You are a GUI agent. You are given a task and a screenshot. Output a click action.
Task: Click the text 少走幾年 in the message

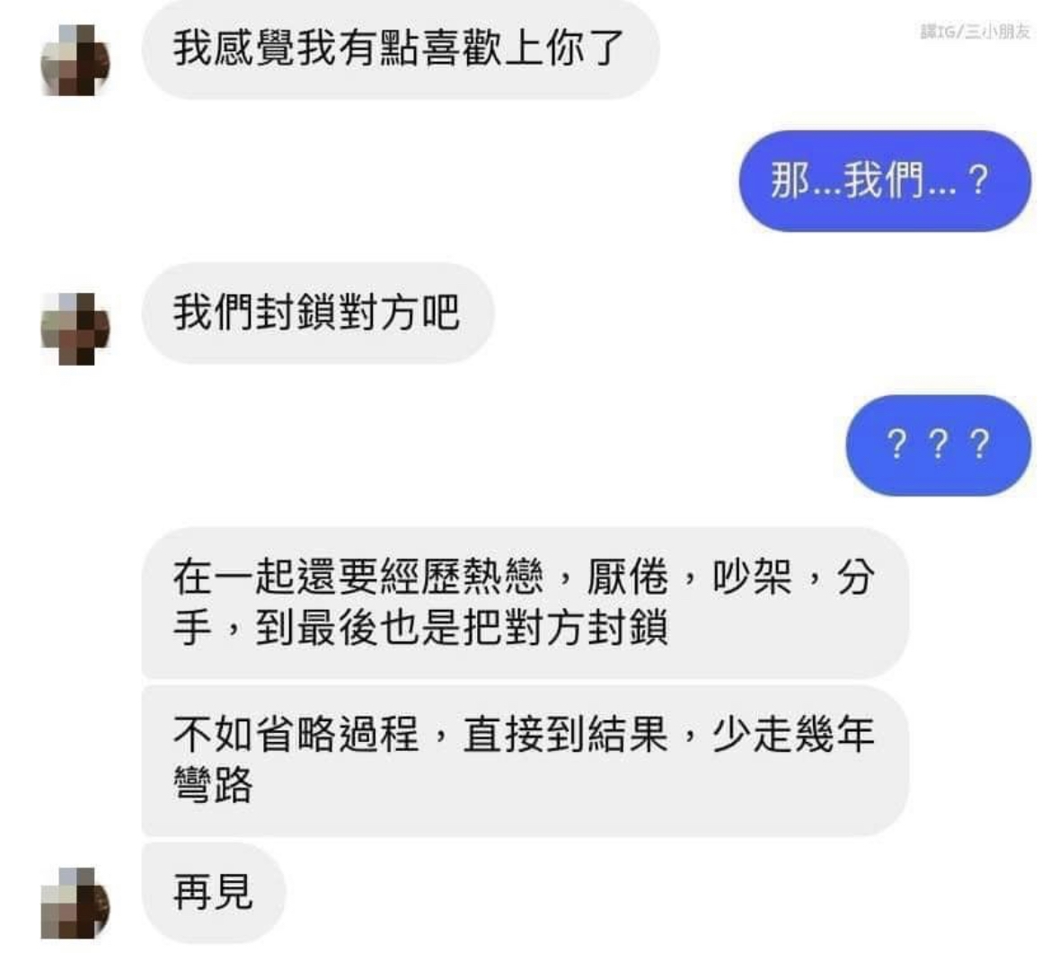tap(793, 735)
